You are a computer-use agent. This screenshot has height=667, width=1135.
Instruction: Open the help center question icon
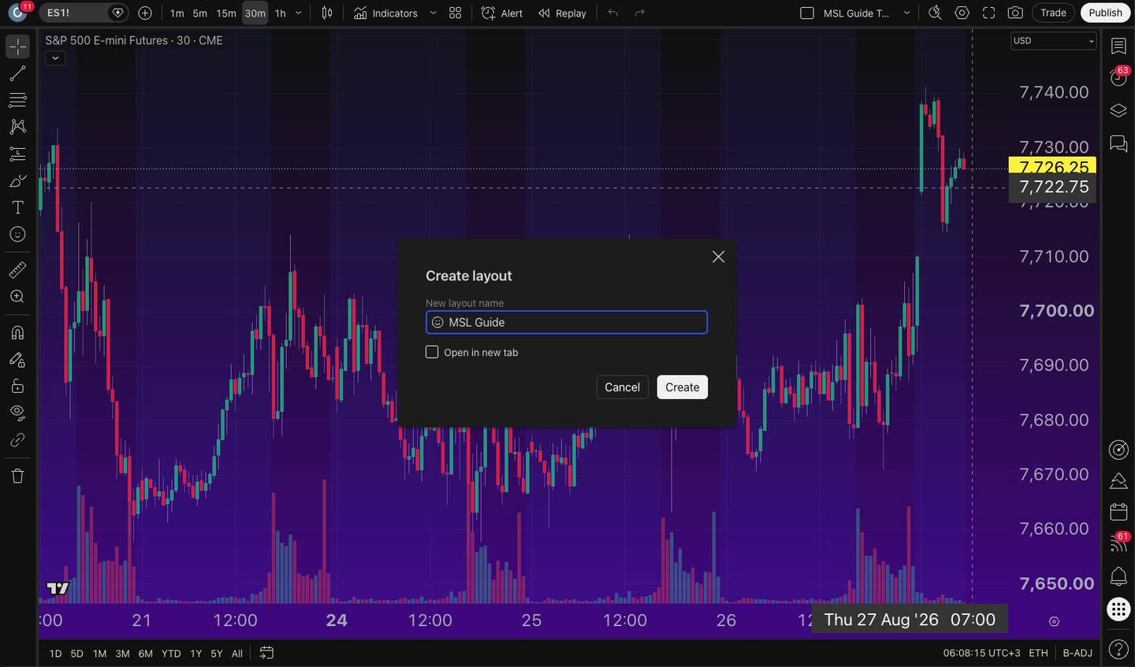[x=1118, y=650]
